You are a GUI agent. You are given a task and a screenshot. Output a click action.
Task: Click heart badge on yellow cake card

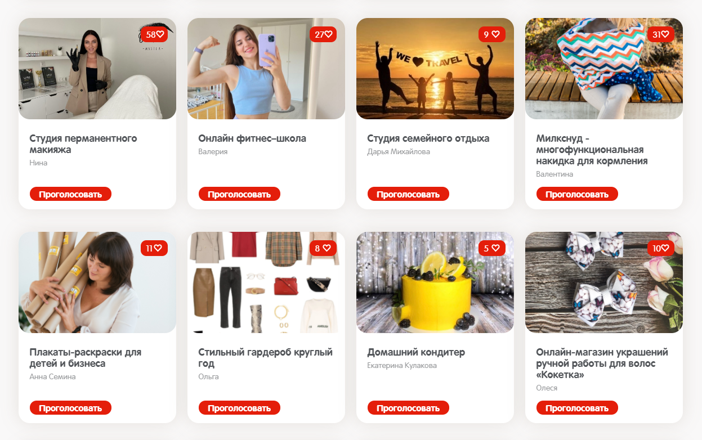492,248
